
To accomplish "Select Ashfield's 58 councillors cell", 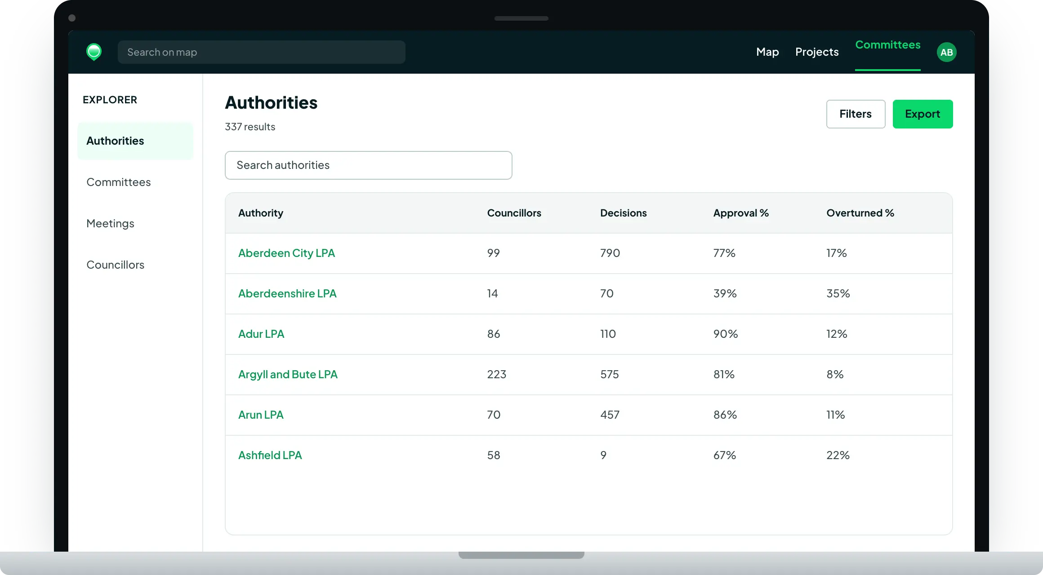I will [493, 456].
